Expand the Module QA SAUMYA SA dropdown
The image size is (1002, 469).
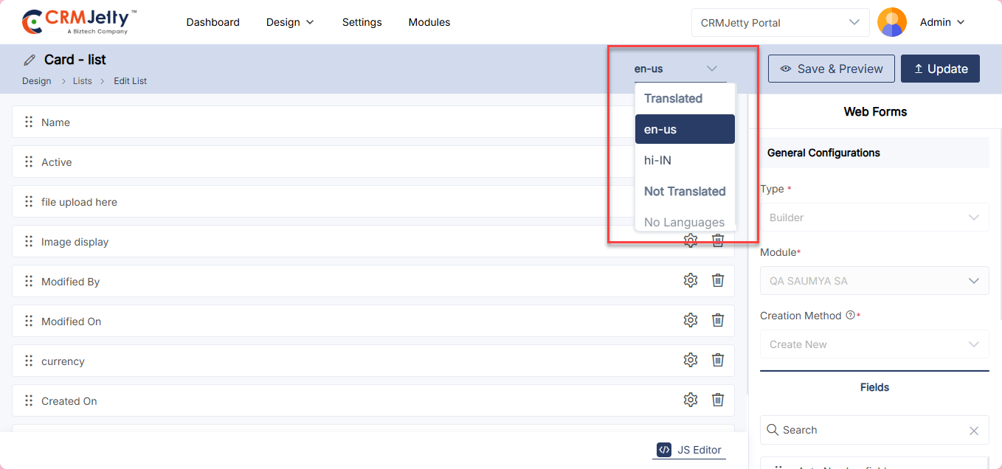coord(874,281)
